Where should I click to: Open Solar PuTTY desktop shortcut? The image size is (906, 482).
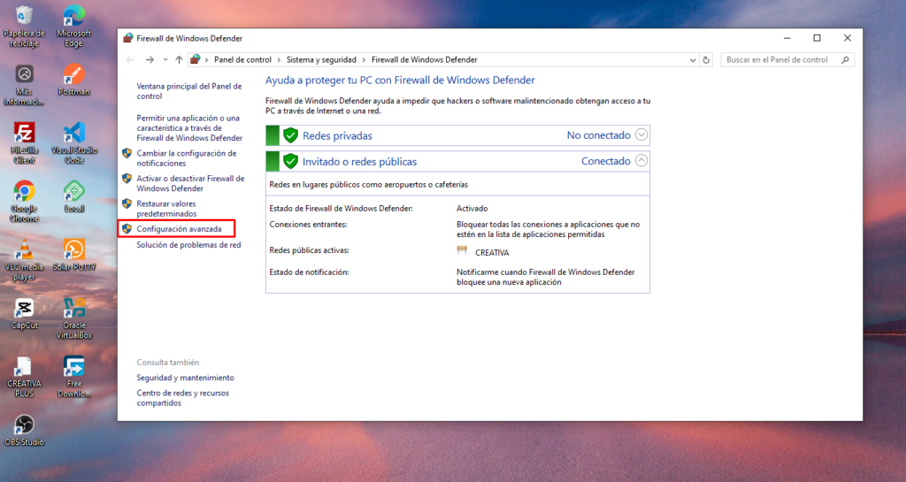pyautogui.click(x=74, y=255)
